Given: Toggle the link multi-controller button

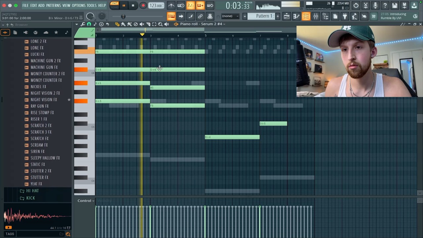Looking at the screenshot, I should (x=200, y=16).
